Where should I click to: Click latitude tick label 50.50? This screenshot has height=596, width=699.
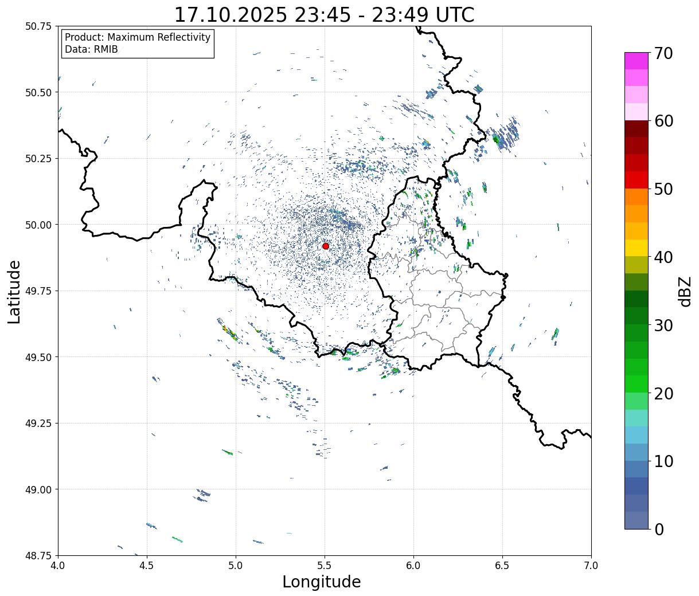(40, 92)
